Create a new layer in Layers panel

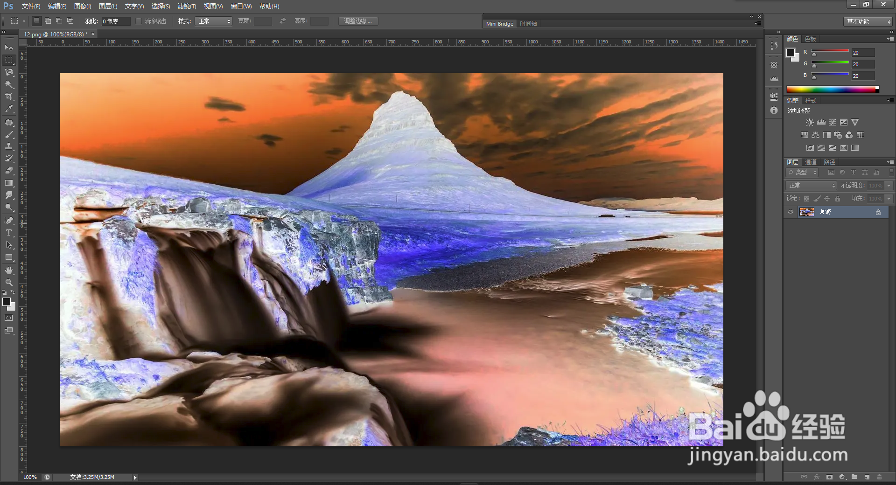867,477
